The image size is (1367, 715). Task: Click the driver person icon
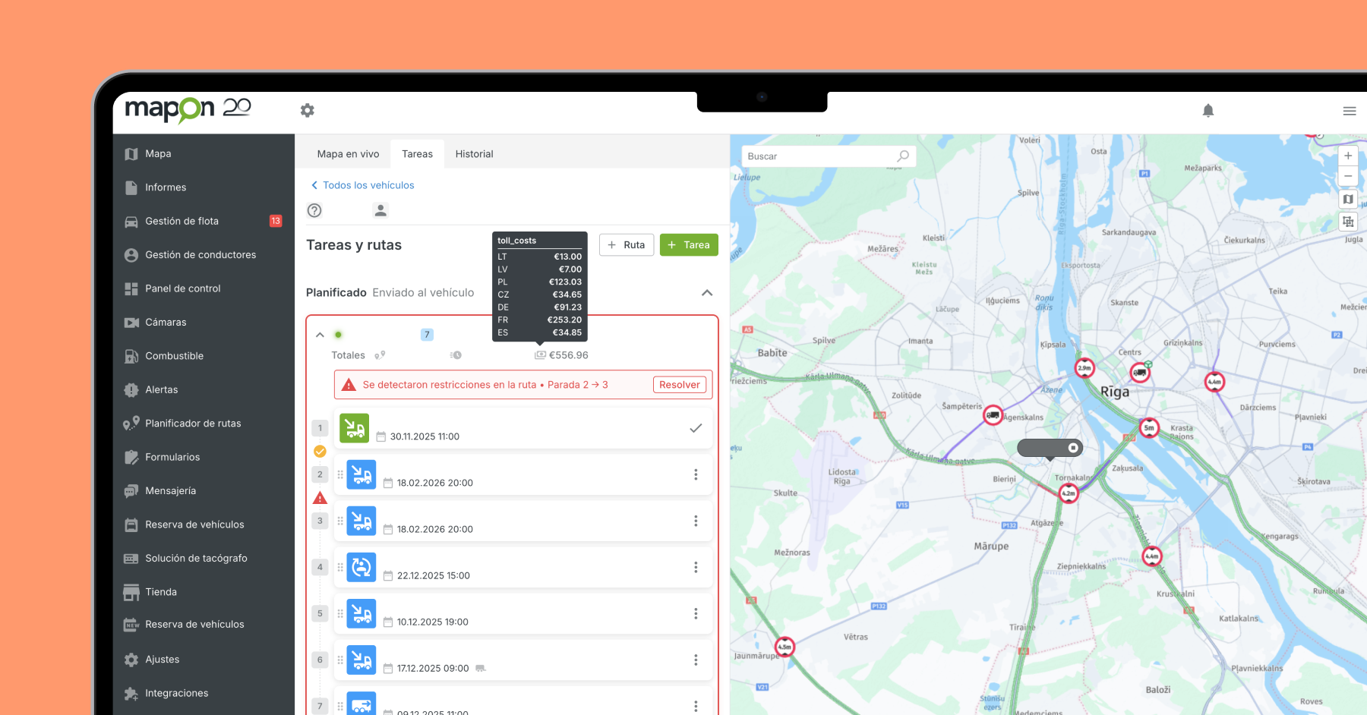380,210
